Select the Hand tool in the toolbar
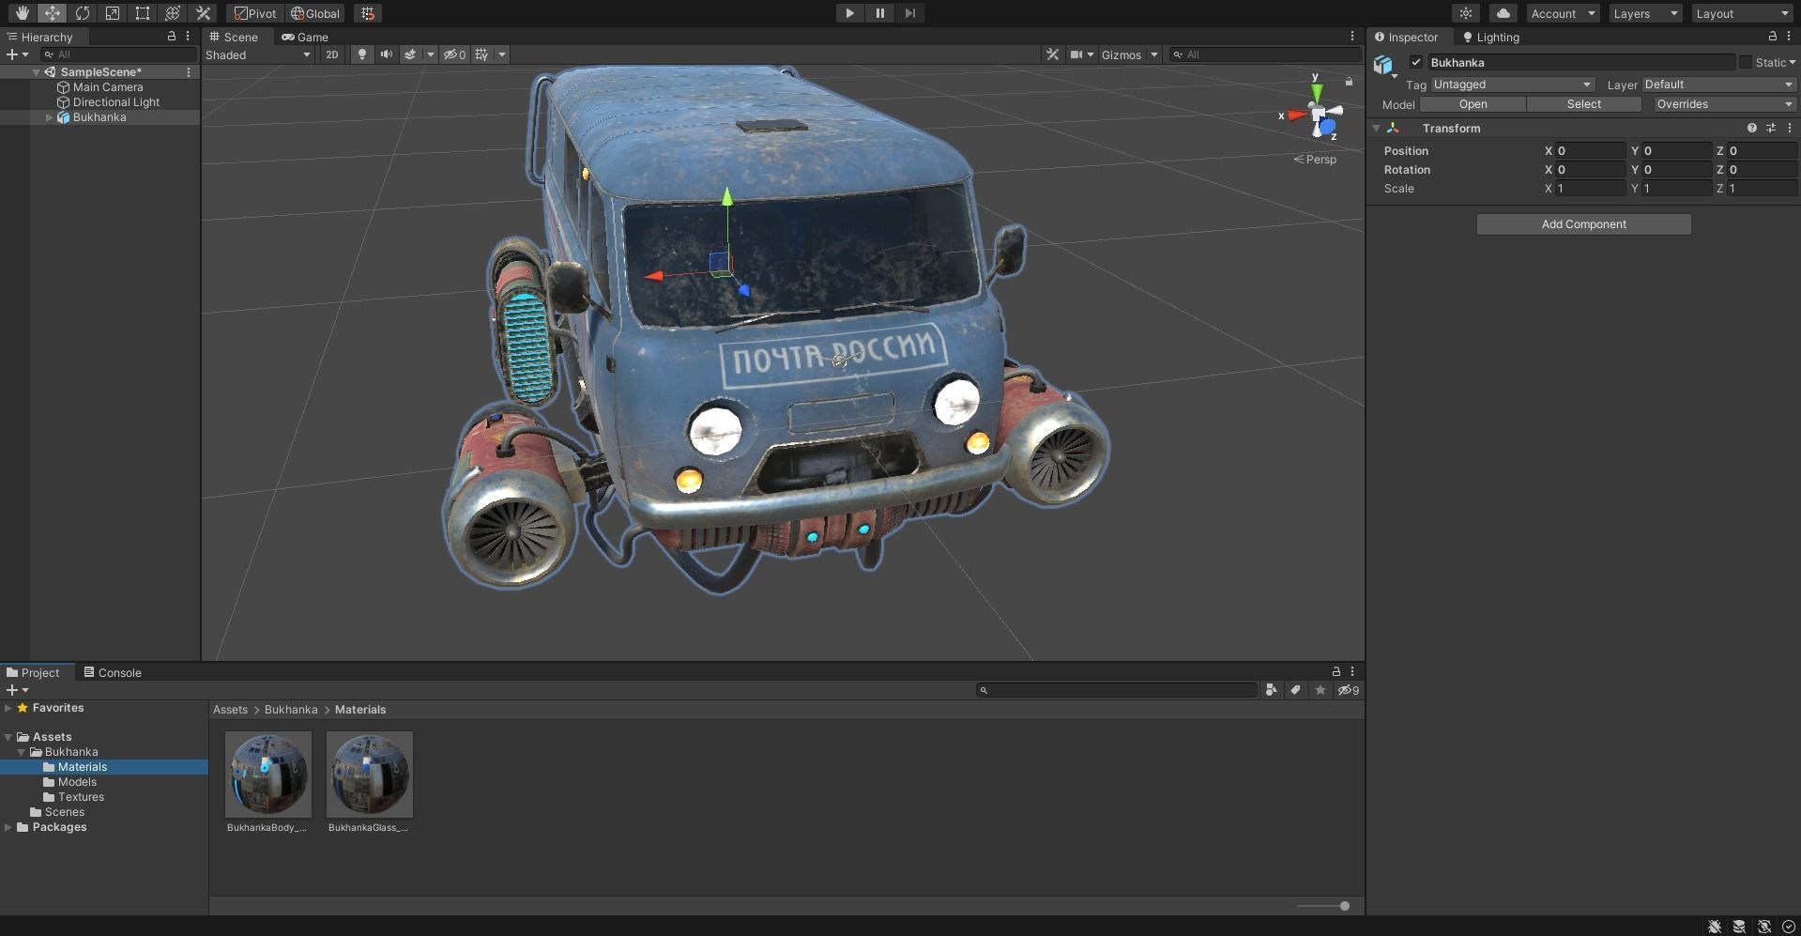The width and height of the screenshot is (1801, 936). [21, 13]
